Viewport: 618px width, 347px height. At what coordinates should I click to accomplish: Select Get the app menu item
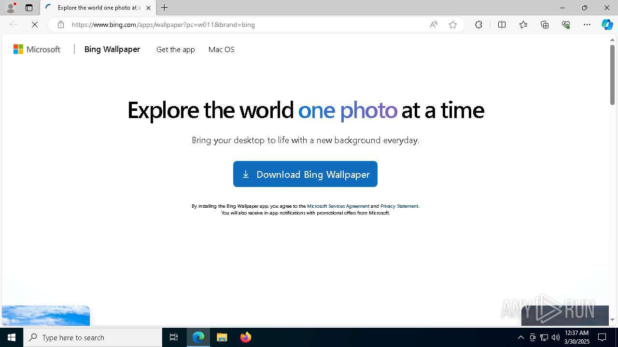pos(176,49)
